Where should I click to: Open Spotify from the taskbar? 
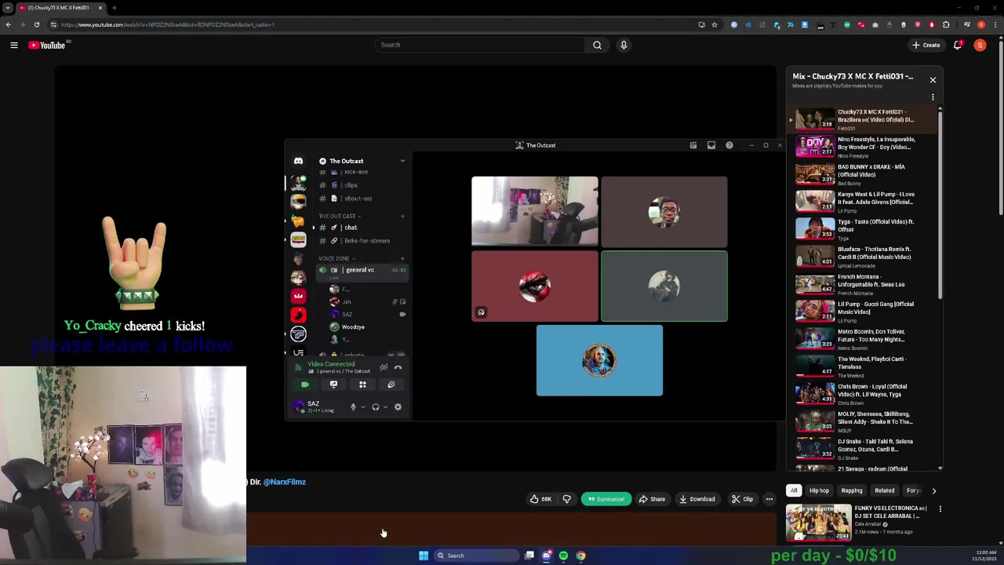563,556
